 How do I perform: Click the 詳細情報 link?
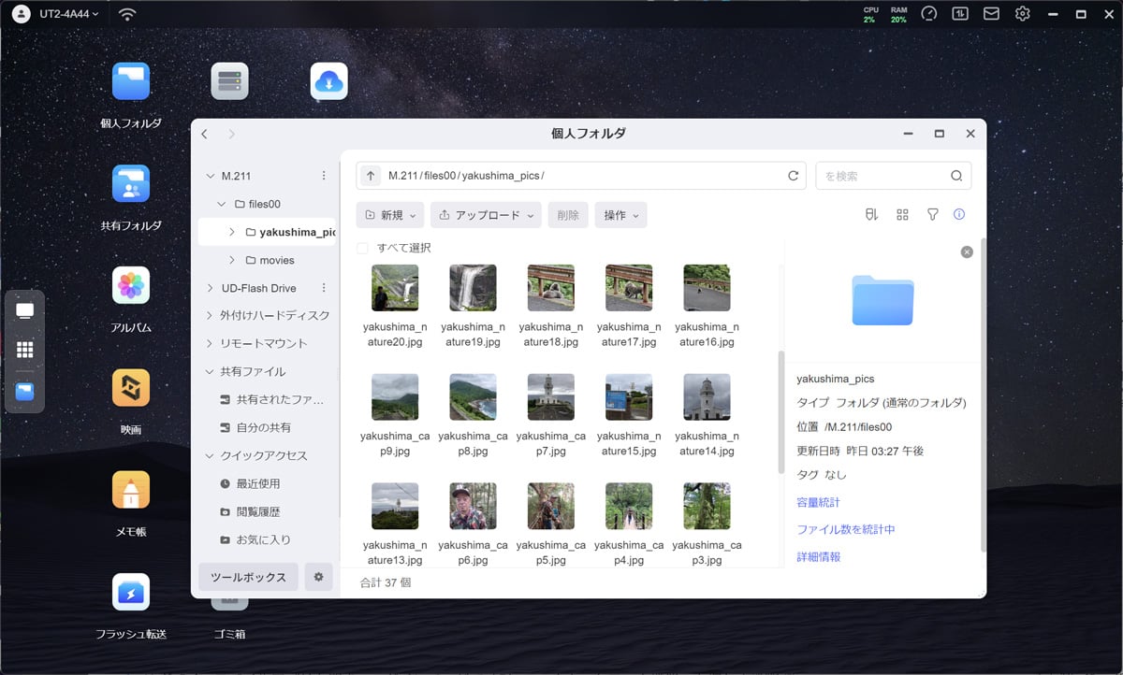tap(818, 556)
